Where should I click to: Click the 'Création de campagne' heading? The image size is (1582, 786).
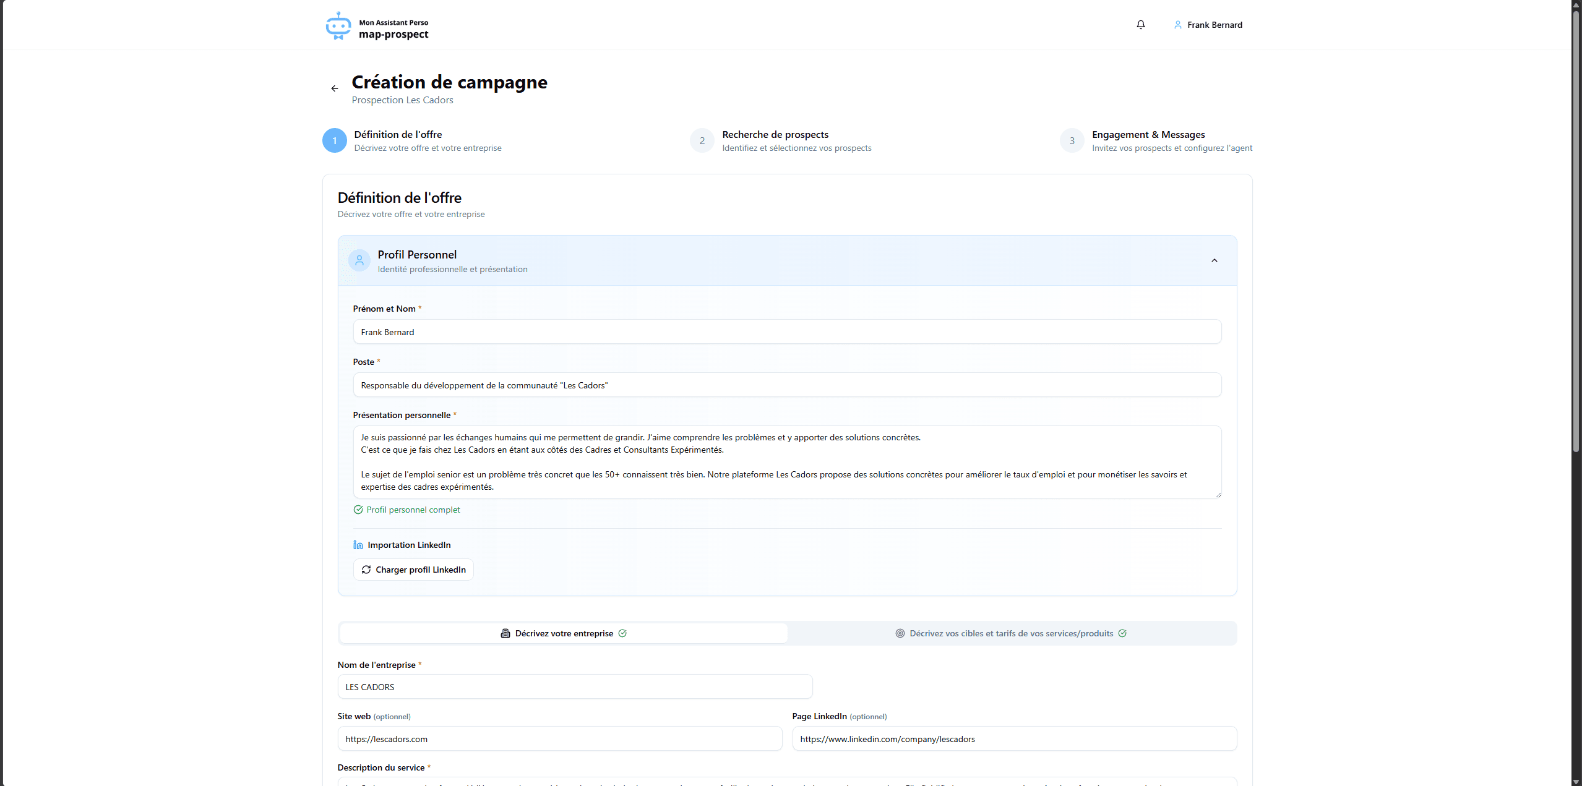(449, 82)
